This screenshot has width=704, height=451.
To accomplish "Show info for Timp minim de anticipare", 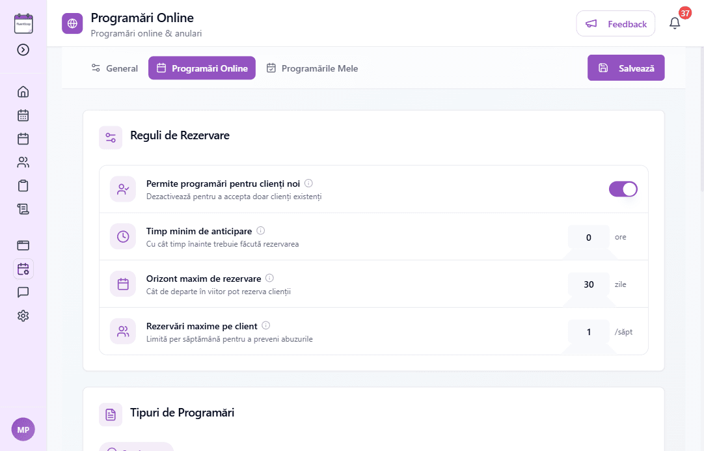I will coord(260,231).
